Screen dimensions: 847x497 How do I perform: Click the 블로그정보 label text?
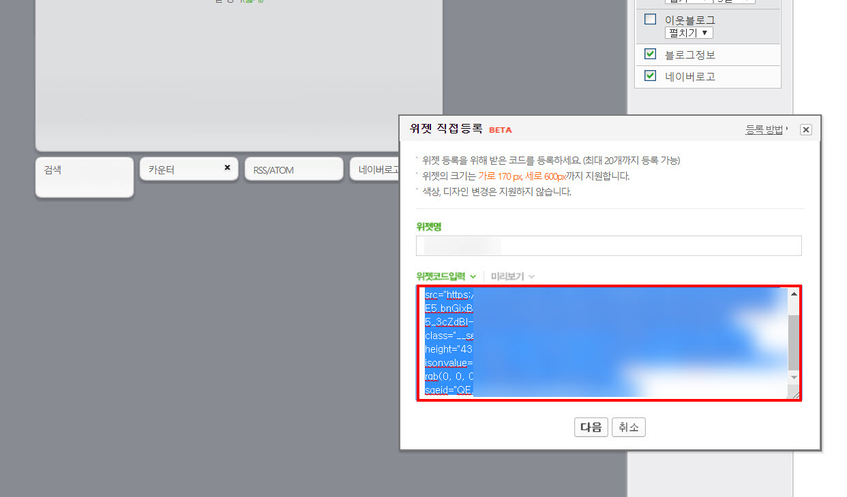pyautogui.click(x=690, y=54)
